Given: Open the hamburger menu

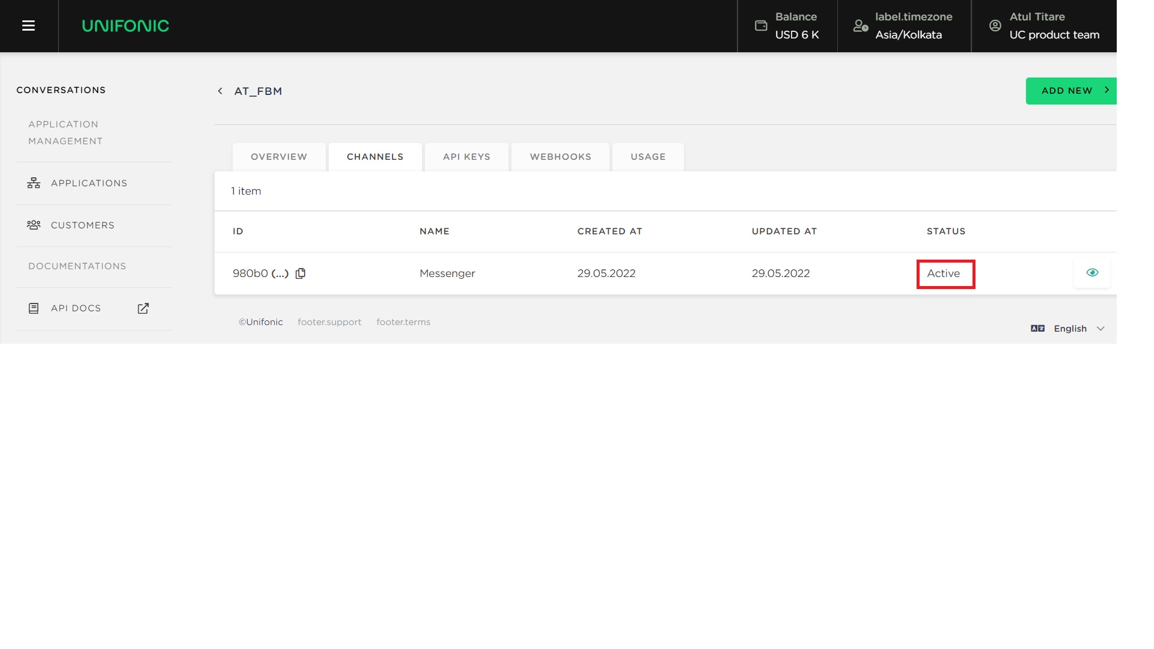Looking at the screenshot, I should pos(28,26).
